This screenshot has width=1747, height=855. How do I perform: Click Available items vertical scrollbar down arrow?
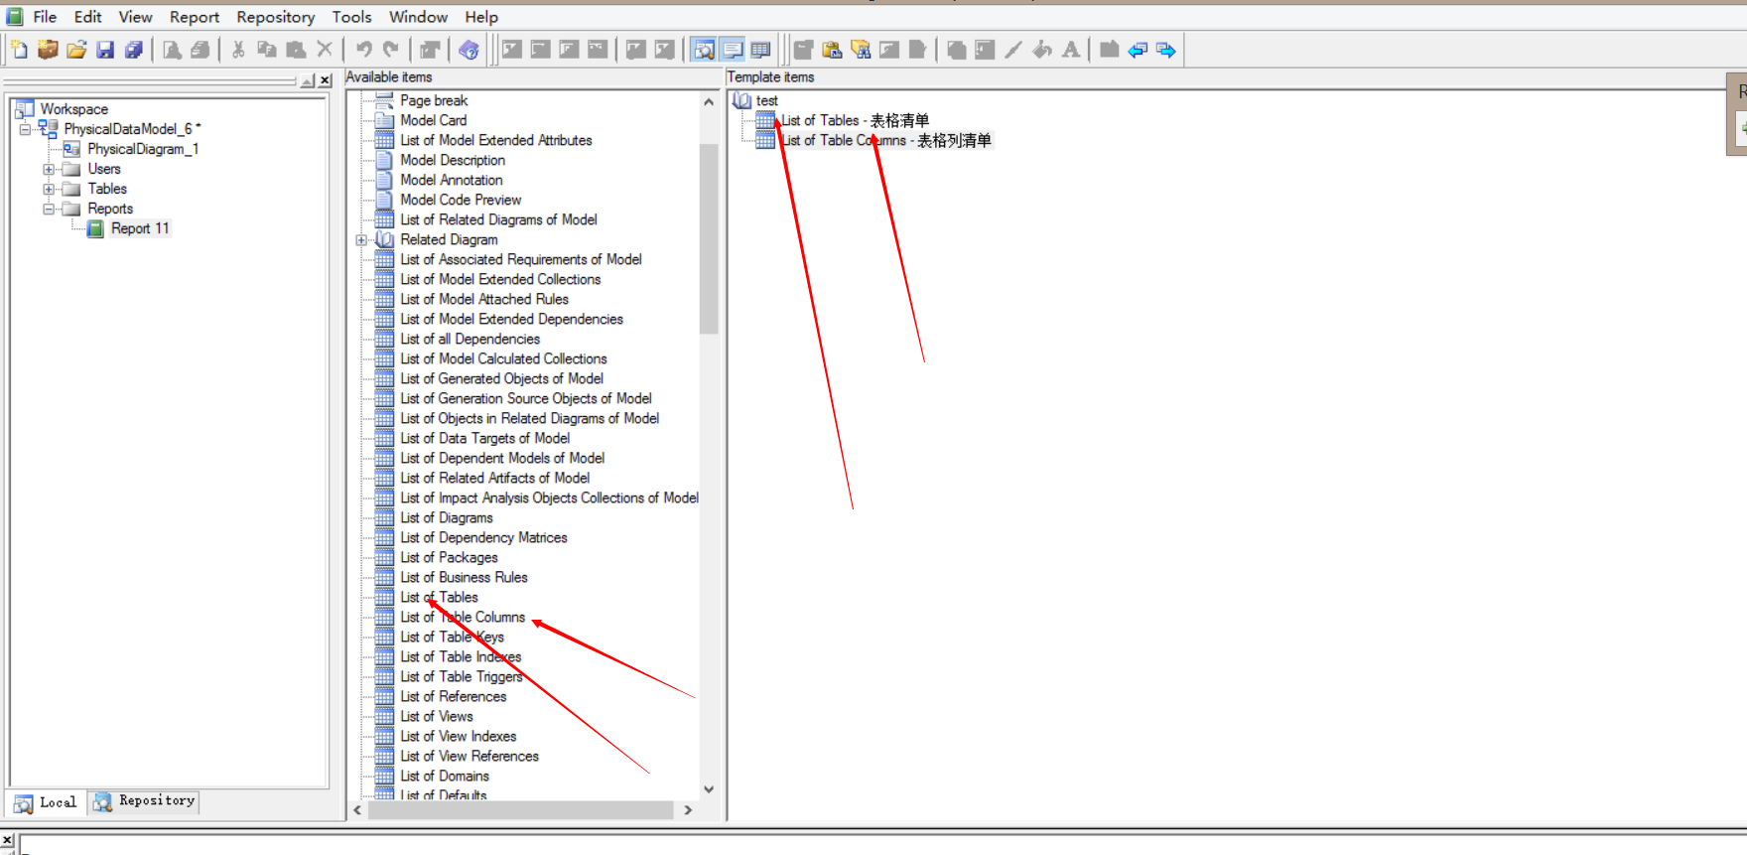coord(709,789)
